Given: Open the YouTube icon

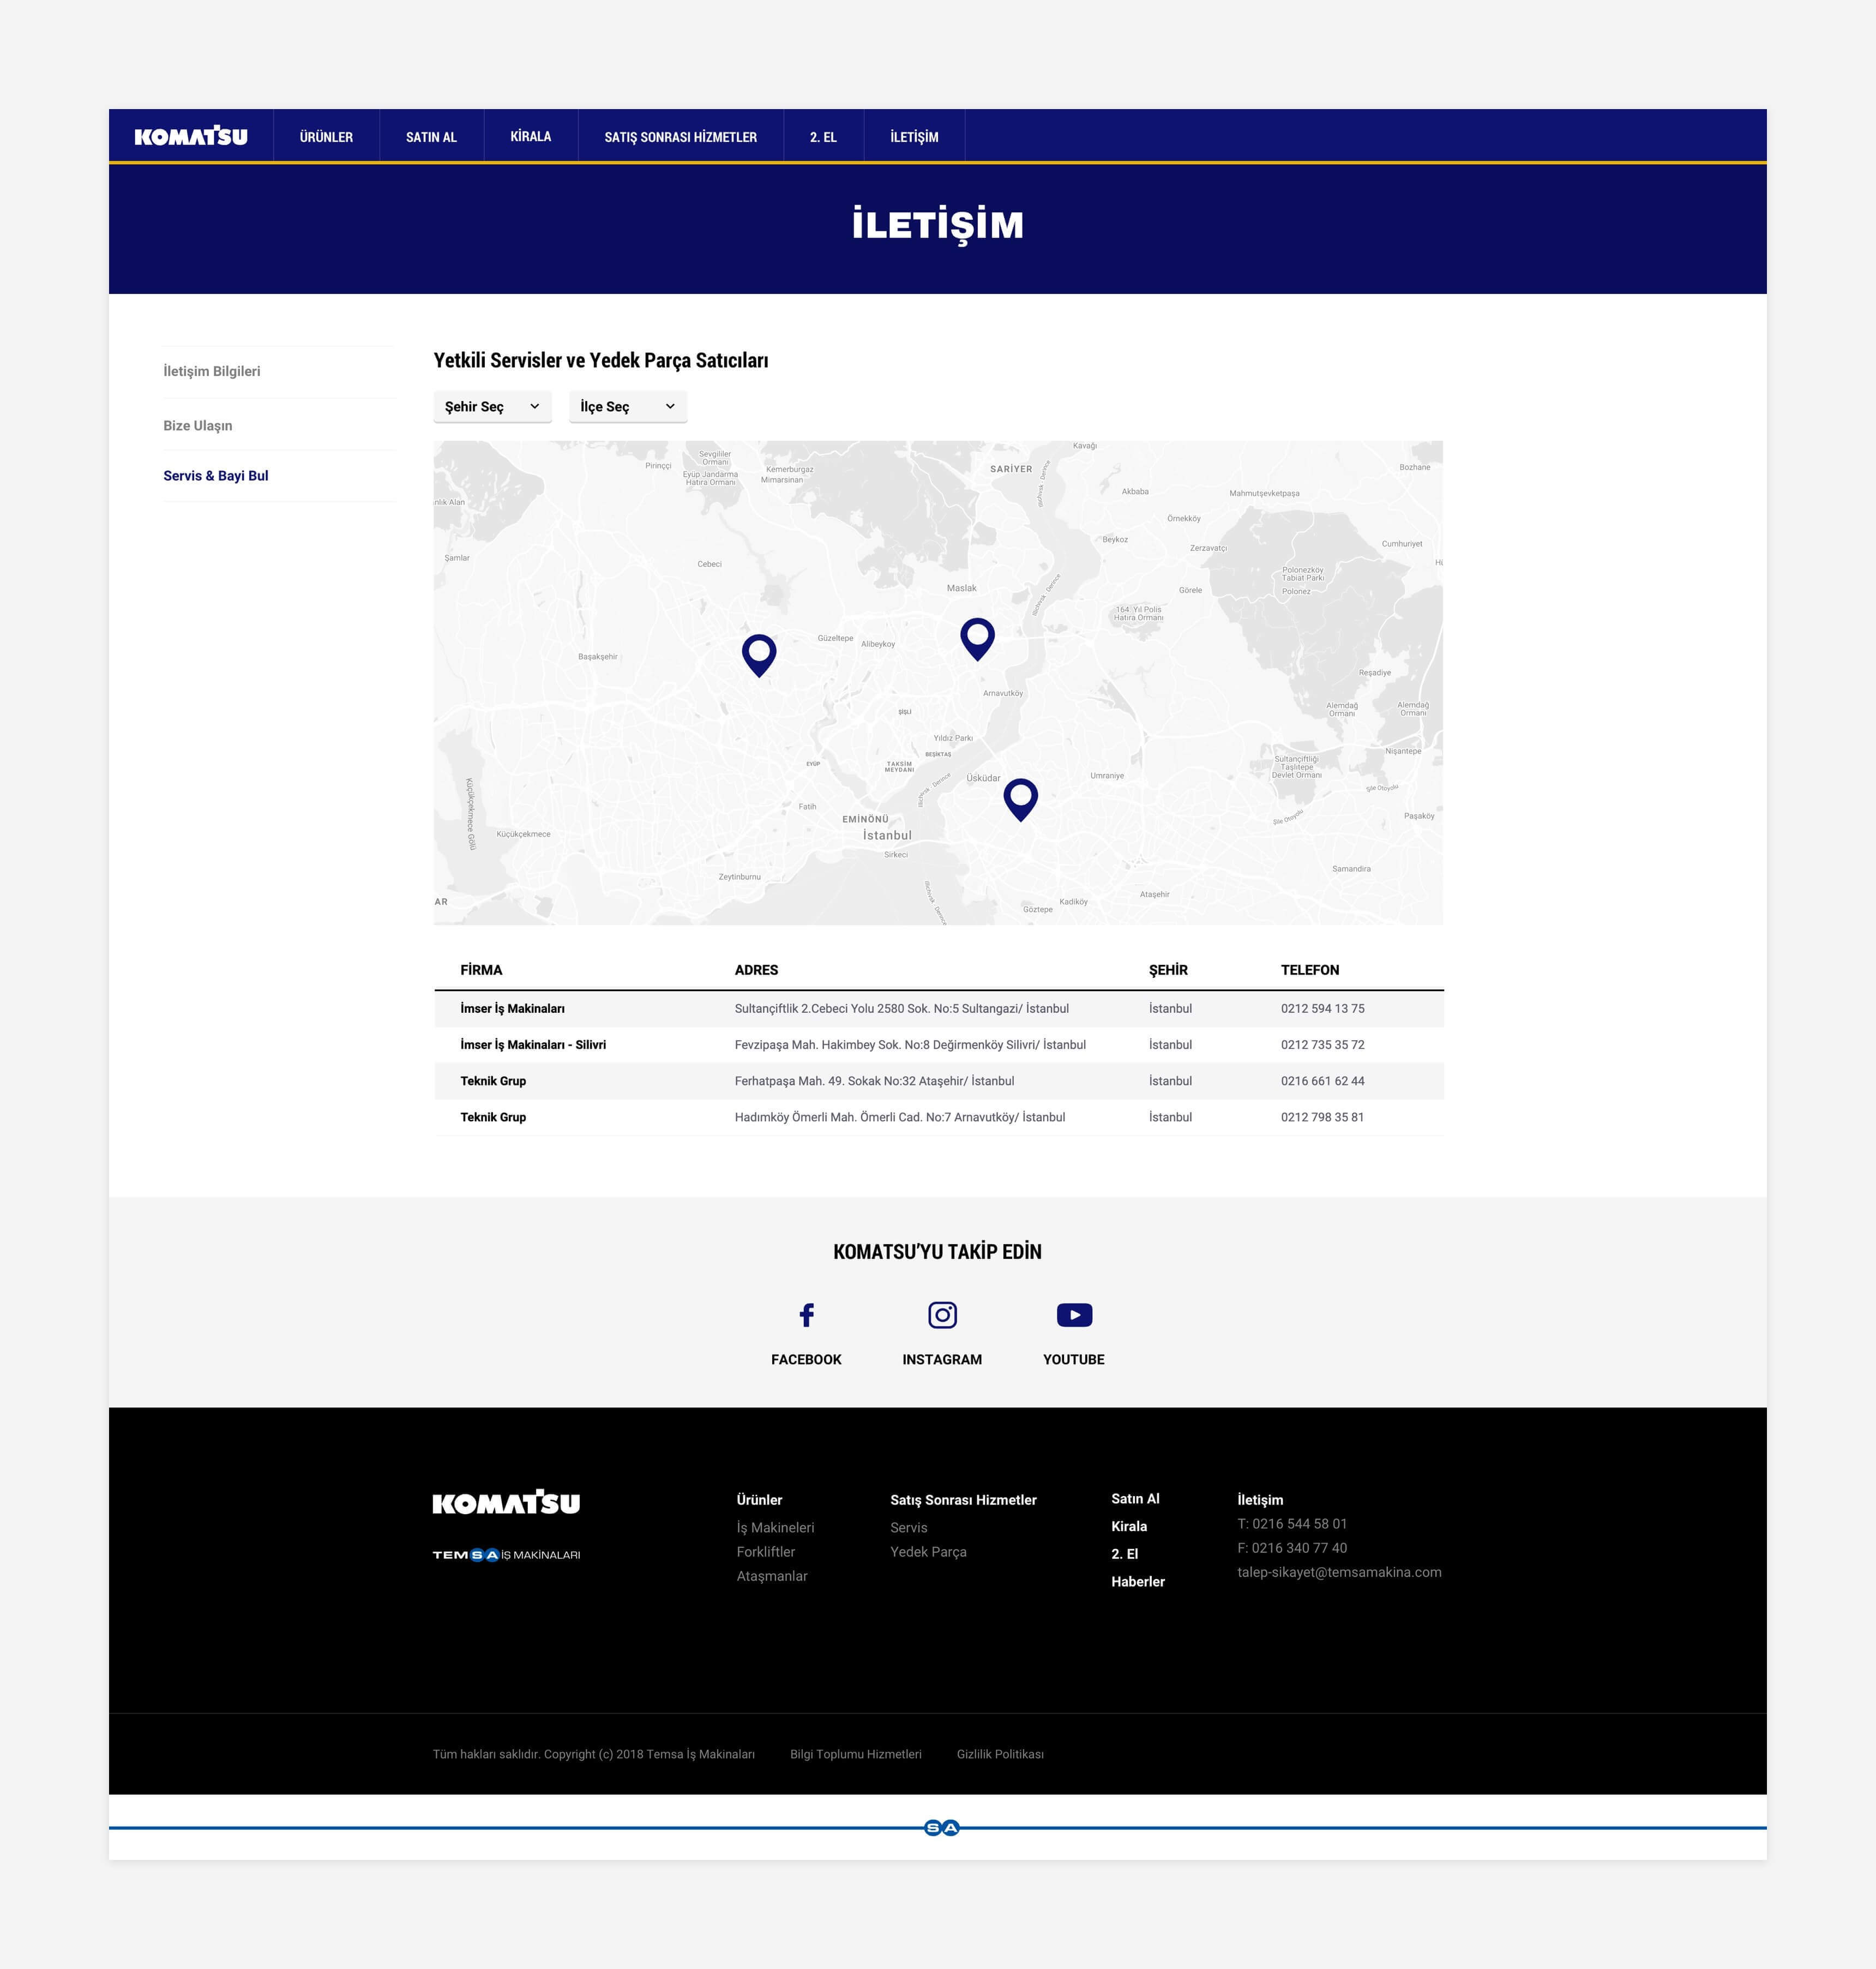Looking at the screenshot, I should coord(1074,1314).
